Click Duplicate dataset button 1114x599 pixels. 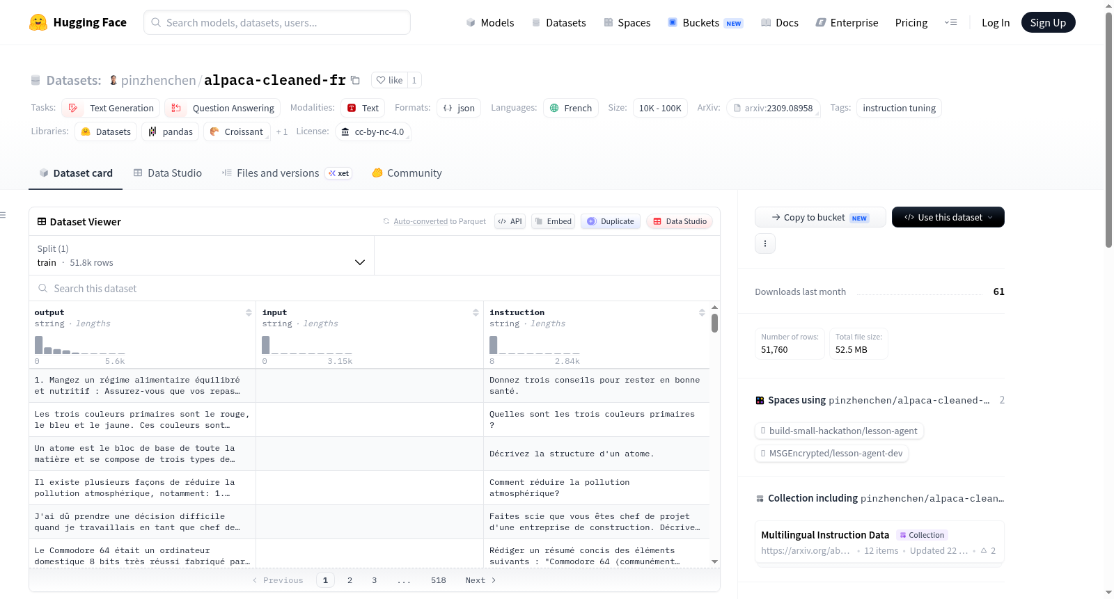point(610,221)
